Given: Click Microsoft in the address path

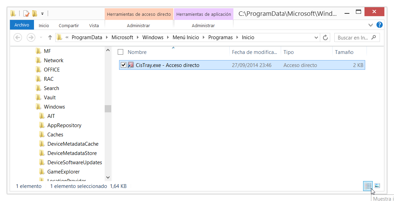Looking at the screenshot, I should point(123,37).
